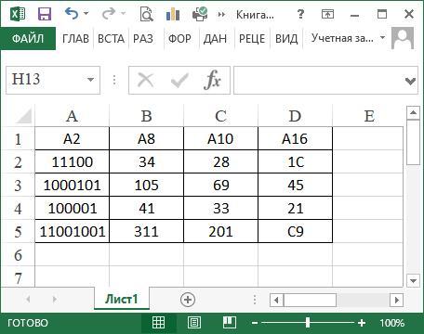
Task: Add a new sheet with the plus icon
Action: coord(188,300)
